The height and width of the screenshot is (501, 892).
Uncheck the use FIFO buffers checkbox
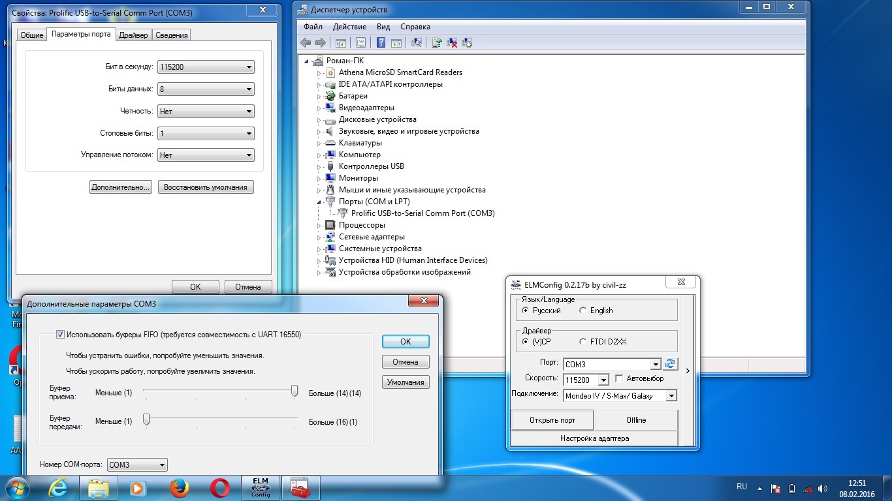pos(60,335)
